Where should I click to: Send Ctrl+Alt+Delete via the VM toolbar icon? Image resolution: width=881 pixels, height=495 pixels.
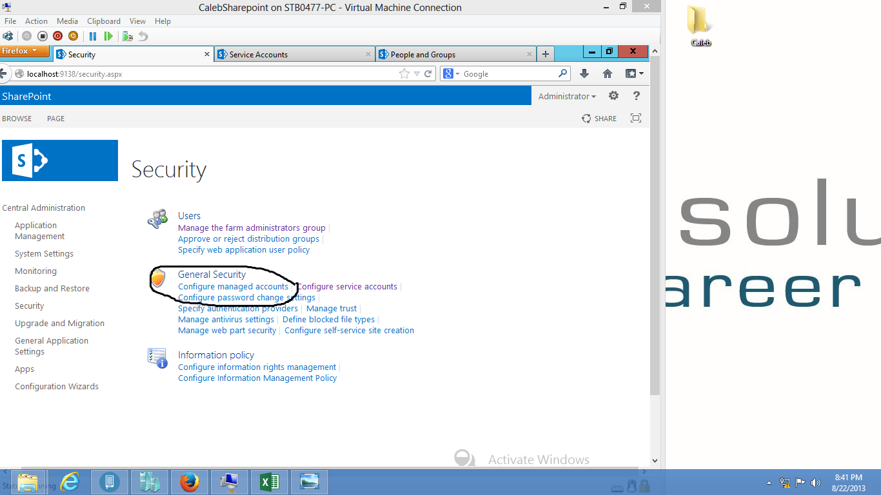click(8, 36)
